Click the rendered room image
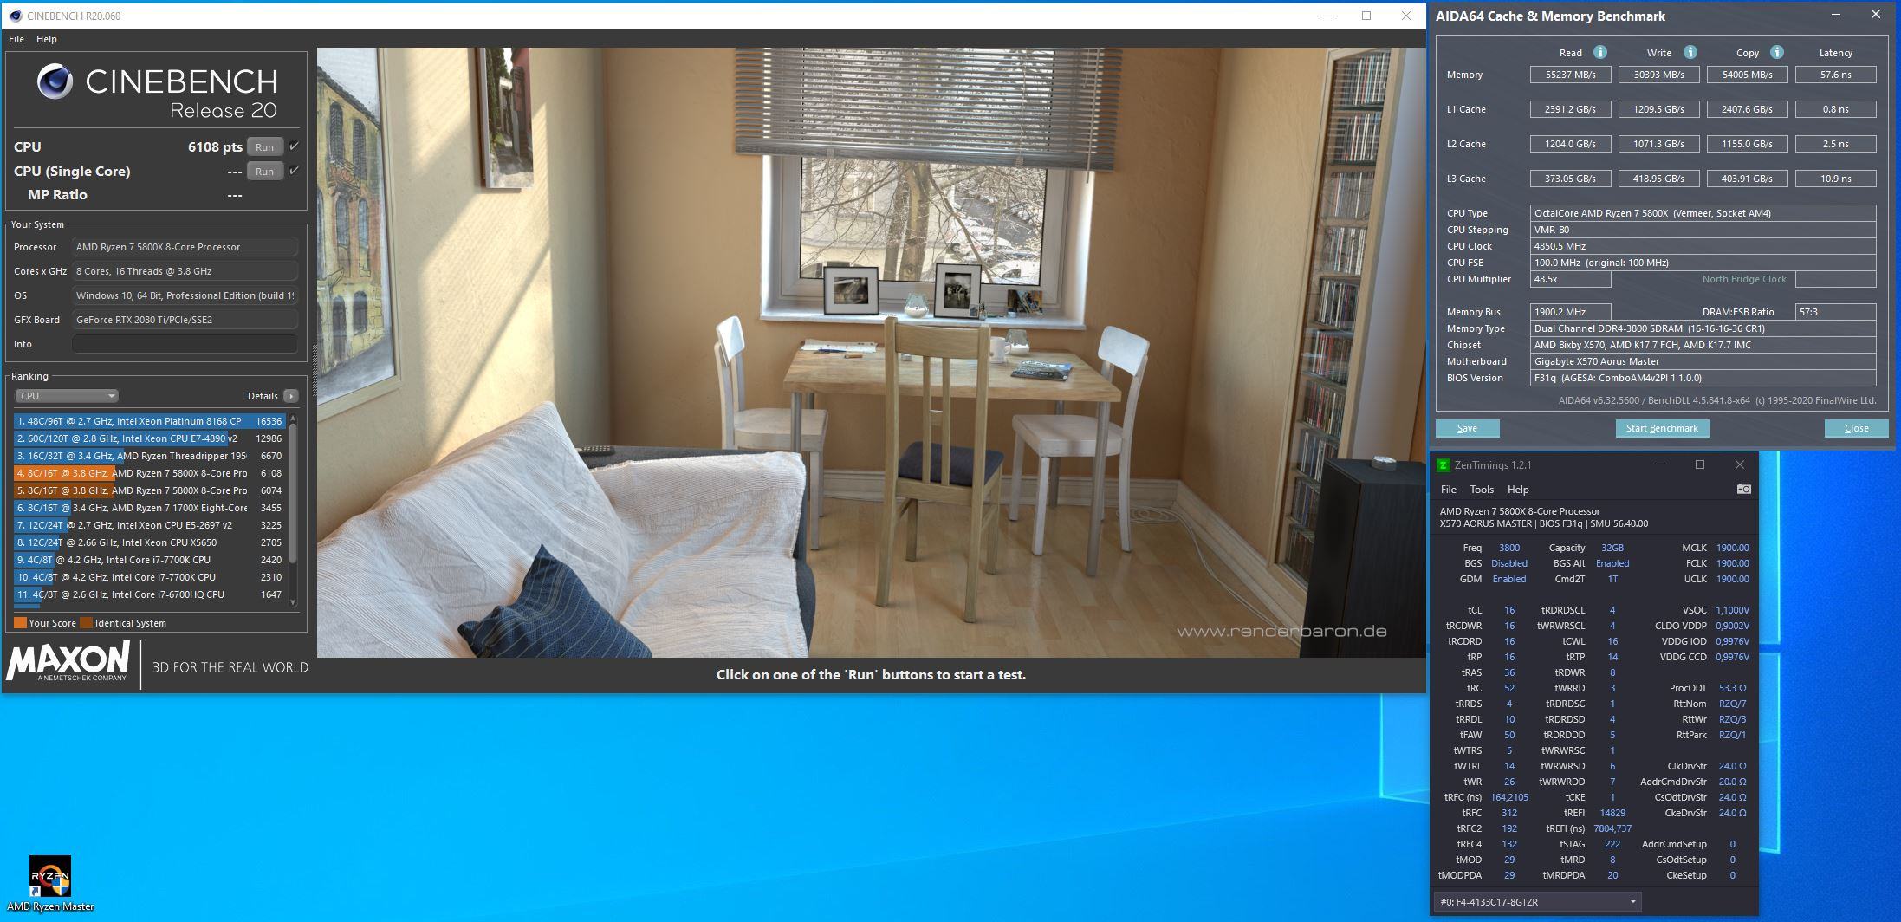Viewport: 1901px width, 922px height. (871, 352)
